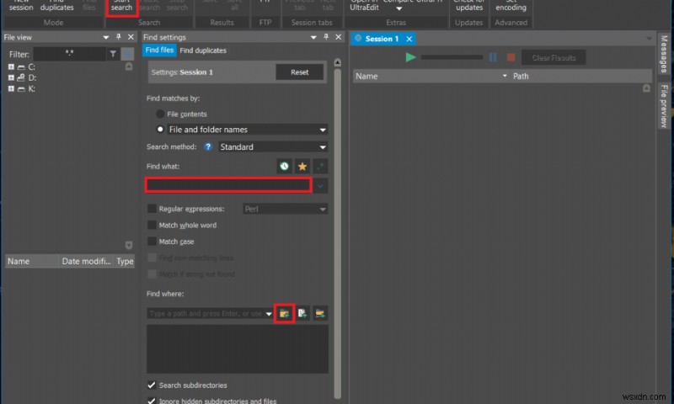
Task: Open the File view panel options arrow
Action: pyautogui.click(x=106, y=37)
